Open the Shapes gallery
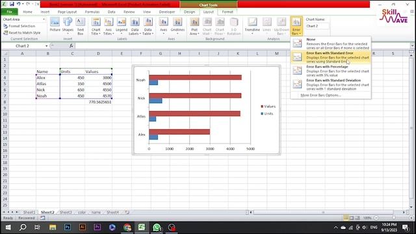The width and height of the screenshot is (416, 234). click(x=68, y=26)
